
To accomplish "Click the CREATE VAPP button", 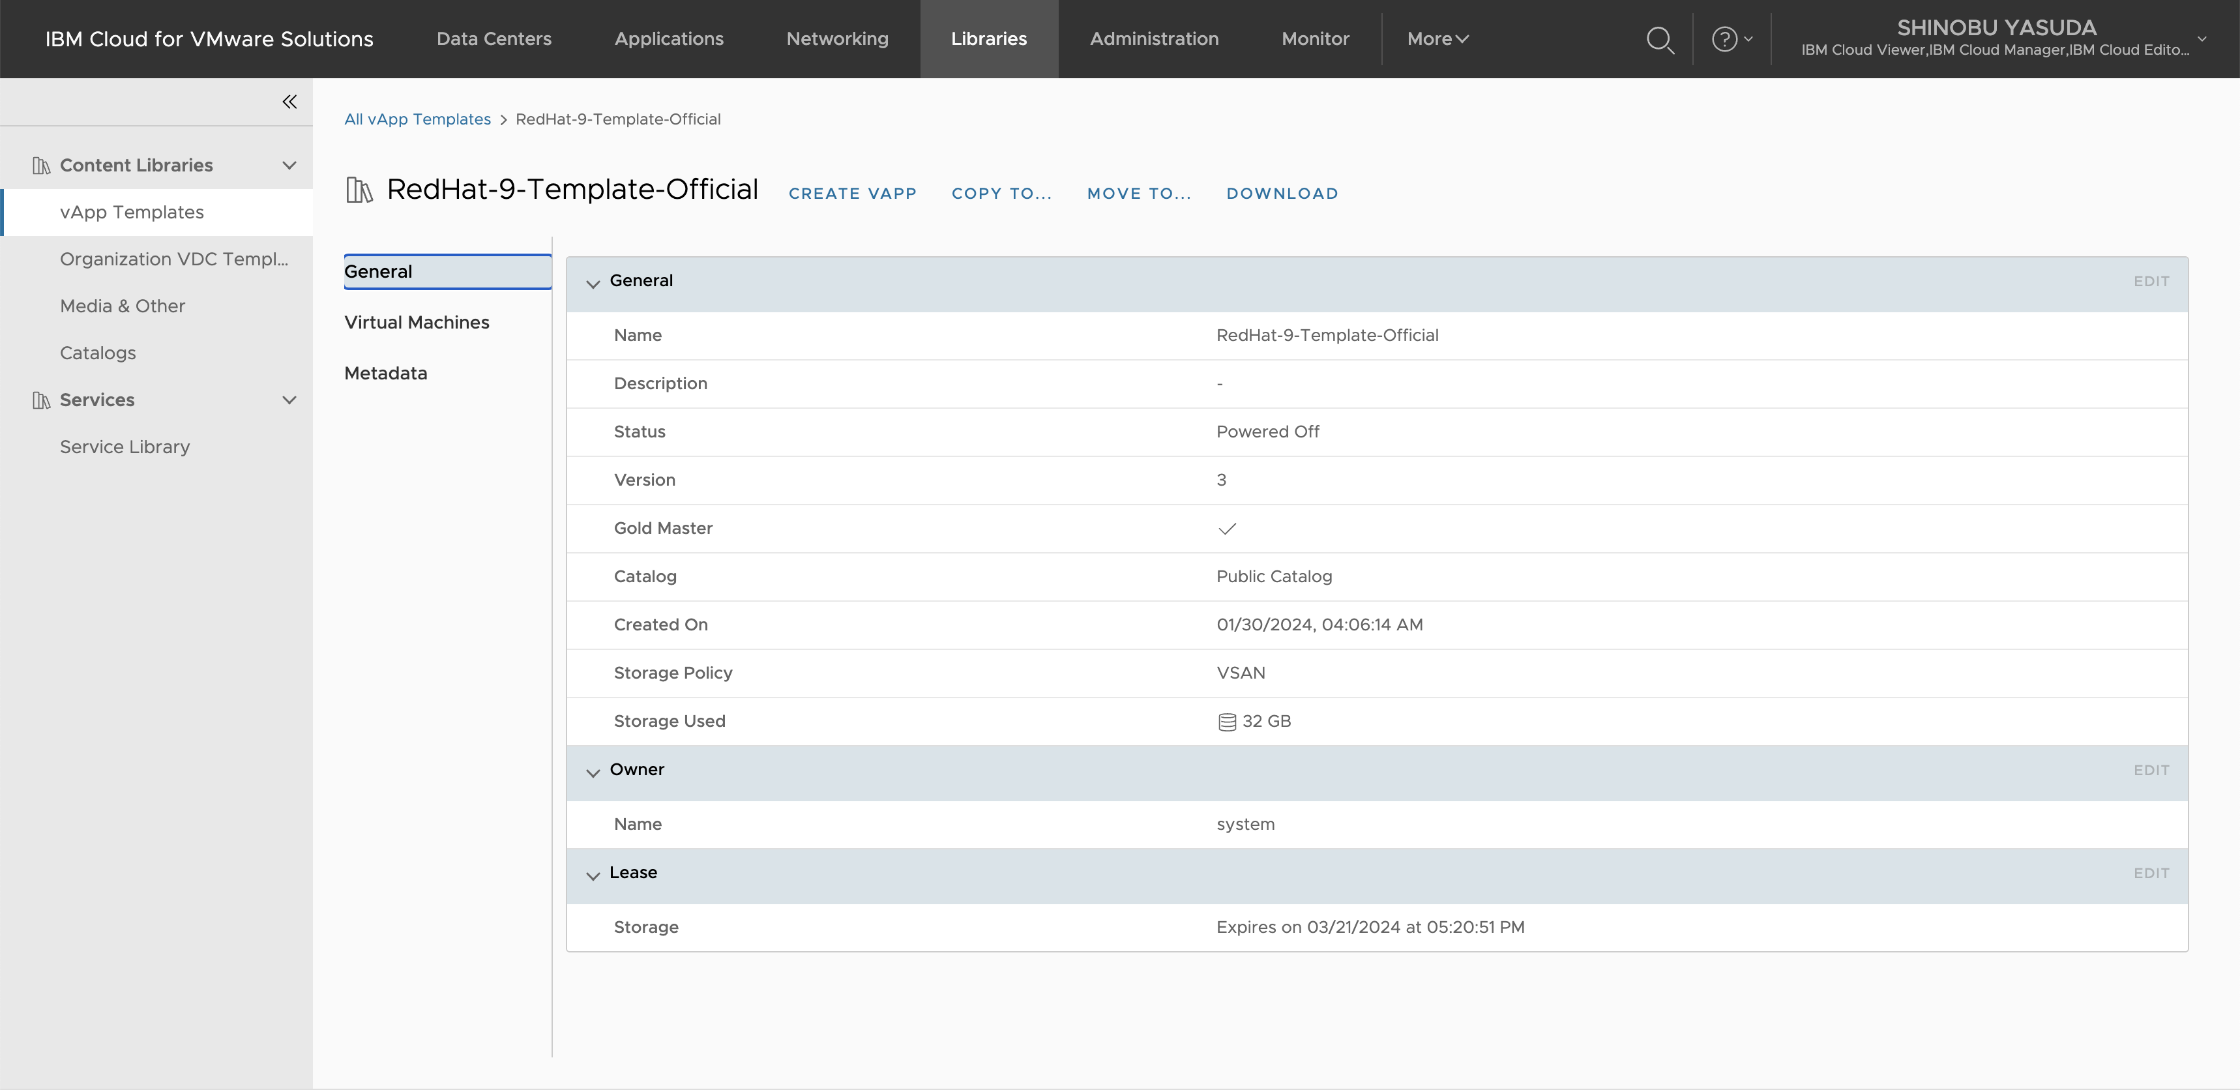I will 852,194.
